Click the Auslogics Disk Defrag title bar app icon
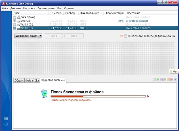The image size is (179, 131). pos(3,4)
